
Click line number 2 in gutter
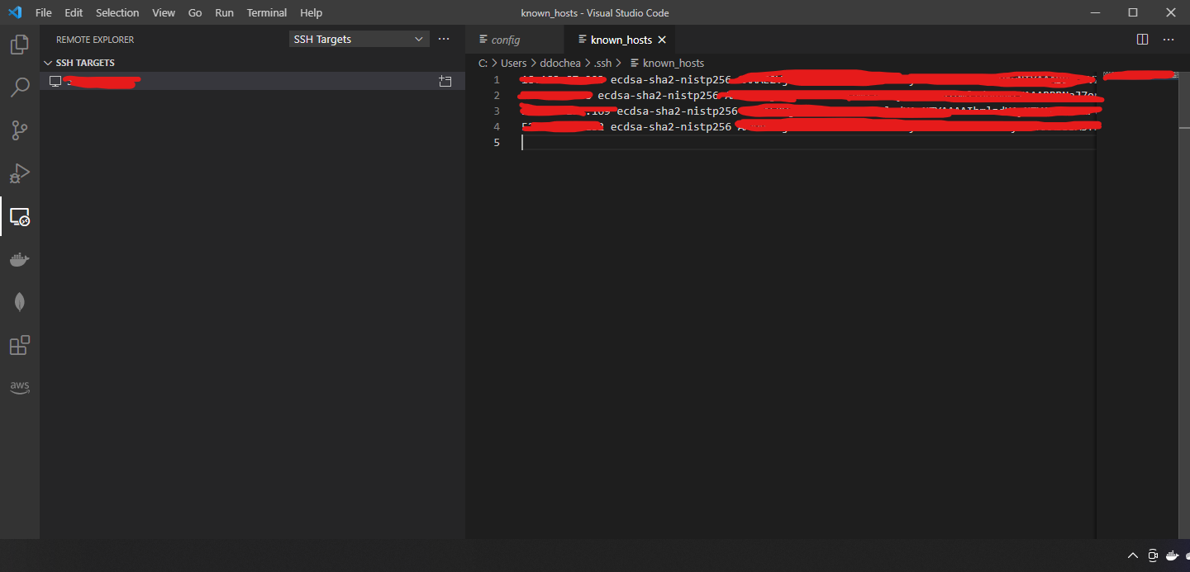click(497, 96)
